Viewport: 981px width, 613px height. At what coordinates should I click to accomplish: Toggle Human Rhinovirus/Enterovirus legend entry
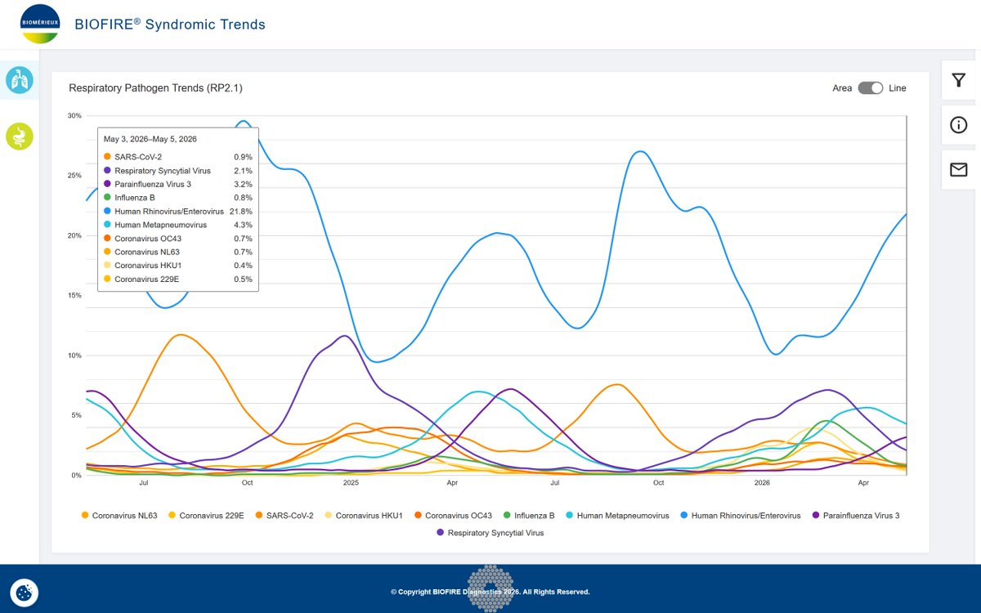[x=741, y=516]
